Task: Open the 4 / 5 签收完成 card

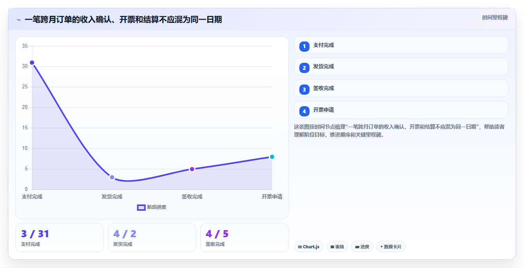Action: [x=244, y=238]
